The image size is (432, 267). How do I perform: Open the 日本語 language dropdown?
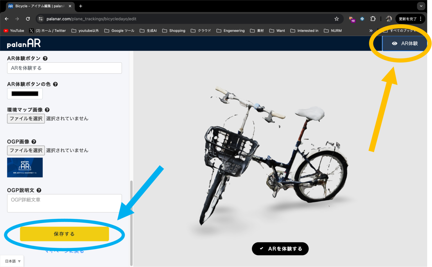tap(12, 261)
